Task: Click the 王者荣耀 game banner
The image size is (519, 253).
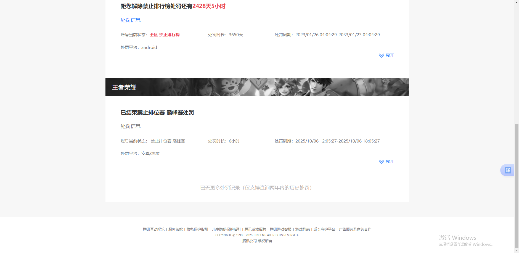Action: point(257,87)
